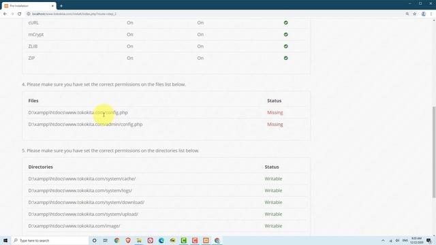
Task: Click the Status header in Files table
Action: click(x=274, y=101)
